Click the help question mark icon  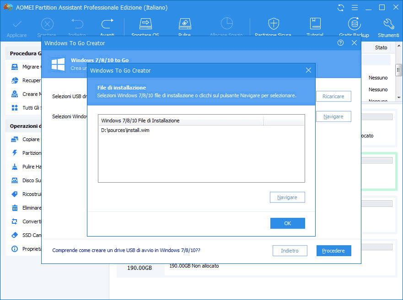[x=340, y=43]
